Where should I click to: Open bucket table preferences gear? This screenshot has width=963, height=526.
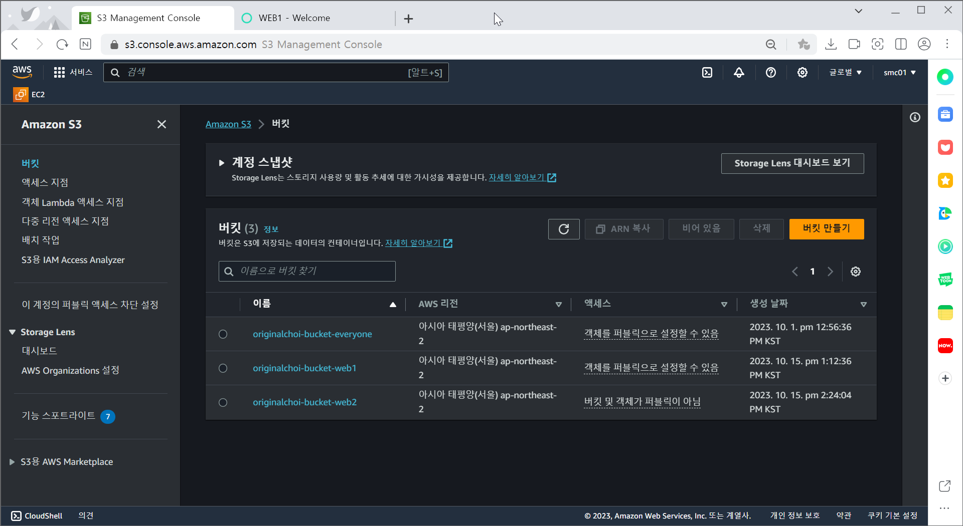coord(856,272)
